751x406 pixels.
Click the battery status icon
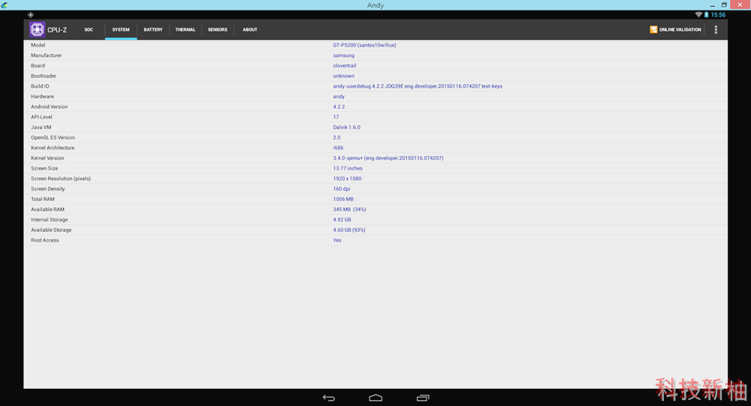(x=706, y=15)
